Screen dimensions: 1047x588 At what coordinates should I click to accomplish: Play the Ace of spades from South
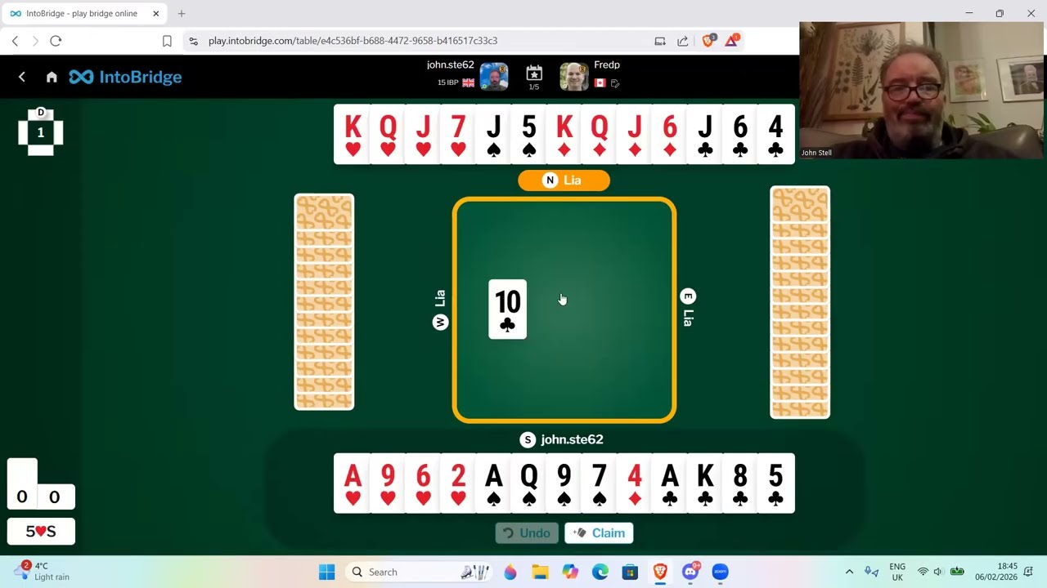point(493,483)
